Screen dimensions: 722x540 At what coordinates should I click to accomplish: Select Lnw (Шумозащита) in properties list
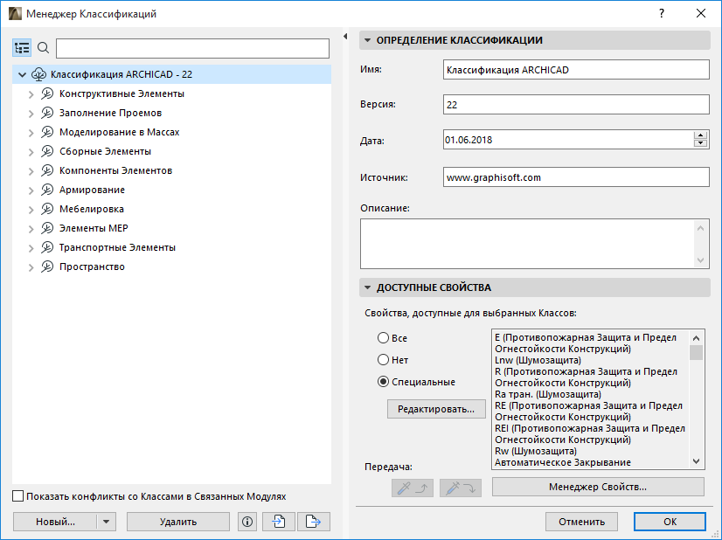tap(538, 360)
